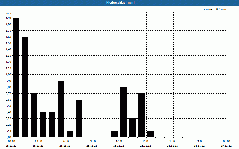Click the chart title Niederschlag [mm]

[x=120, y=3]
